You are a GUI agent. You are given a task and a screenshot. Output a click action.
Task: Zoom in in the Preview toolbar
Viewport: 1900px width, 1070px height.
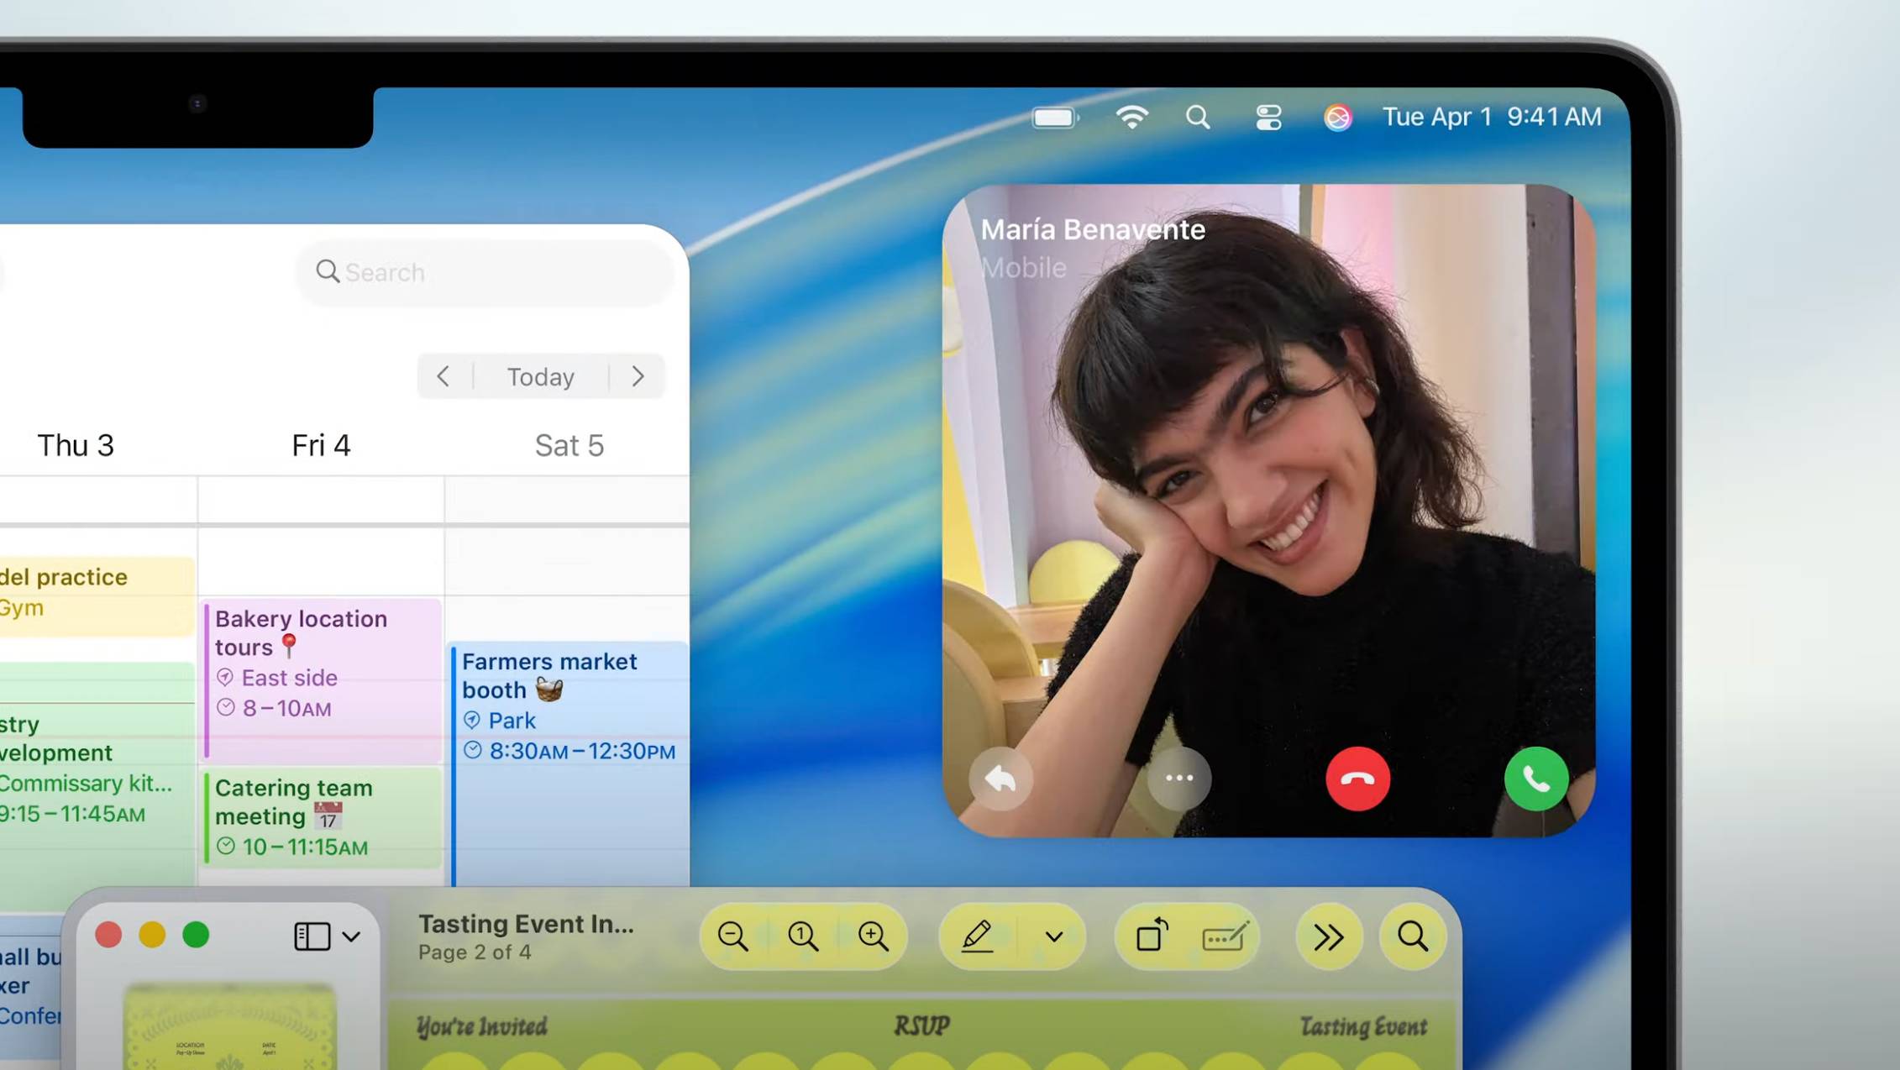tap(873, 936)
